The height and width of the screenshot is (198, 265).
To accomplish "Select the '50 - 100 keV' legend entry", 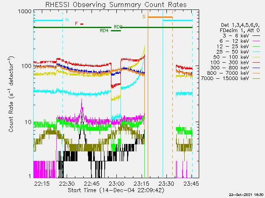I will point(236,57).
